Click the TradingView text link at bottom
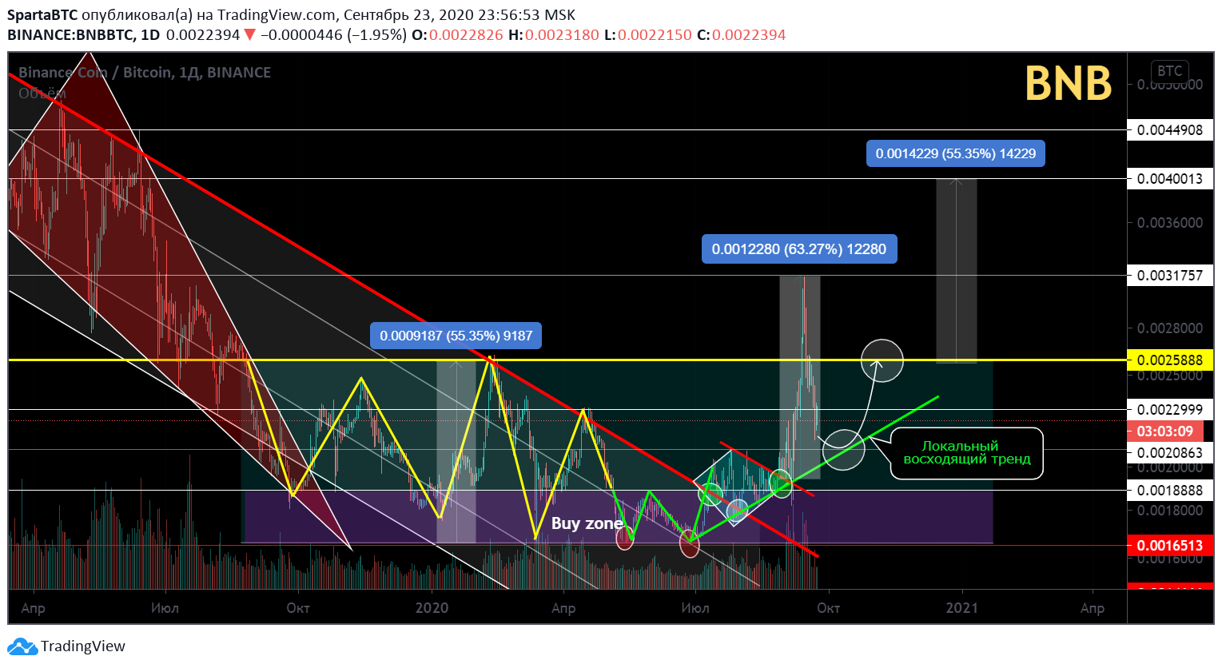Image resolution: width=1222 pixels, height=668 pixels. coord(83,646)
